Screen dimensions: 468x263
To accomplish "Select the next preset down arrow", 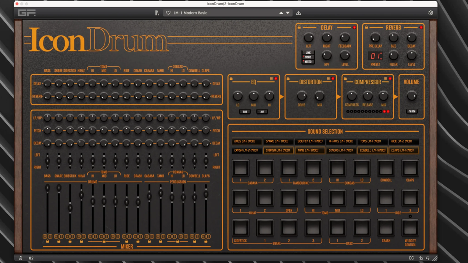I will tap(288, 13).
